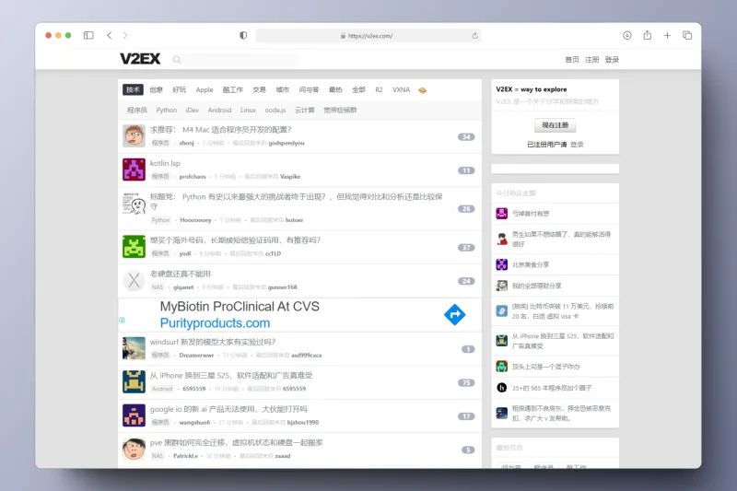Open the downloads icon in toolbar
Screen dimensions: 737x491
click(x=627, y=35)
